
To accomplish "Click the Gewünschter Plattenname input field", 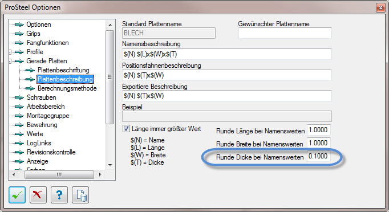I will pos(285,33).
